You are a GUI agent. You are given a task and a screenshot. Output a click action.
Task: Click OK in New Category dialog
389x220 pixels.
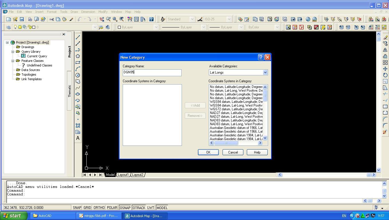pos(208,152)
